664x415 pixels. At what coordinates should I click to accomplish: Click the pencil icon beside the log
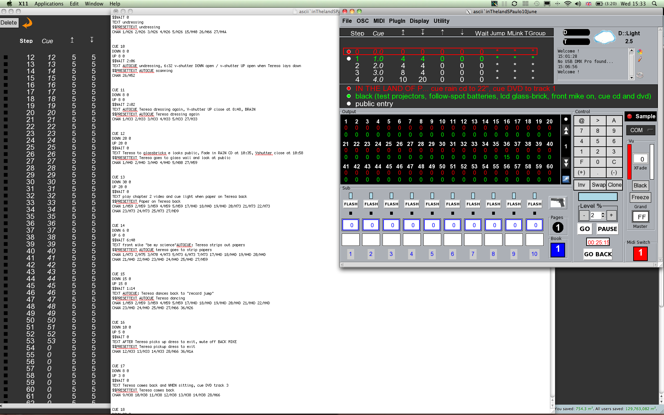pos(640,59)
